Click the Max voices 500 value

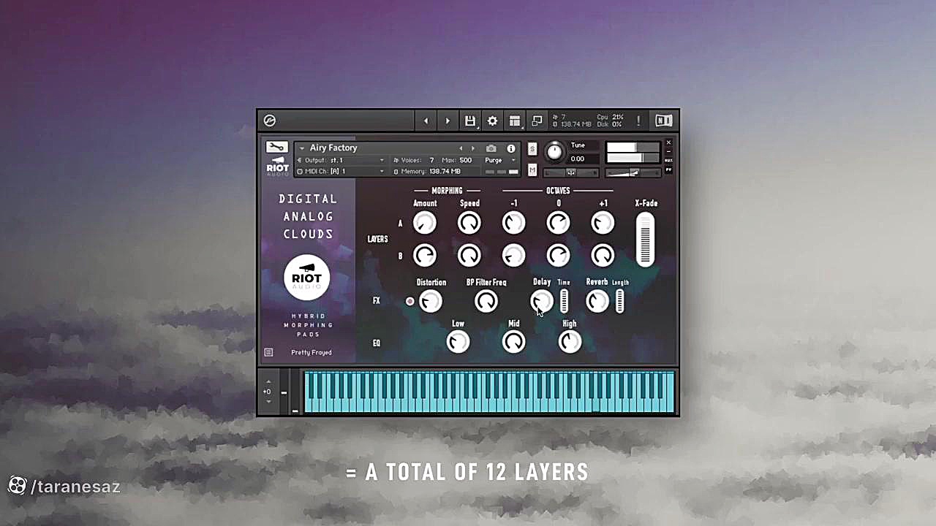[x=466, y=160]
